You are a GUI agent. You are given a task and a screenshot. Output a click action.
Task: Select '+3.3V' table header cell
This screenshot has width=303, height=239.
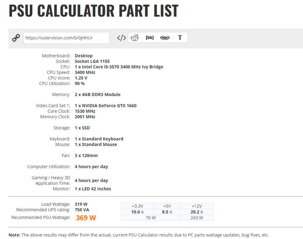pyautogui.click(x=137, y=206)
